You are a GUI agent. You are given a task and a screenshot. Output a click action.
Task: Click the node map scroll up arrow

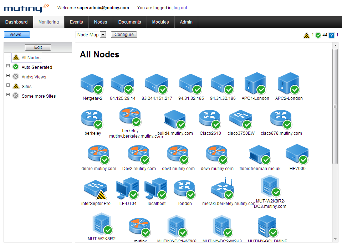click(335, 46)
